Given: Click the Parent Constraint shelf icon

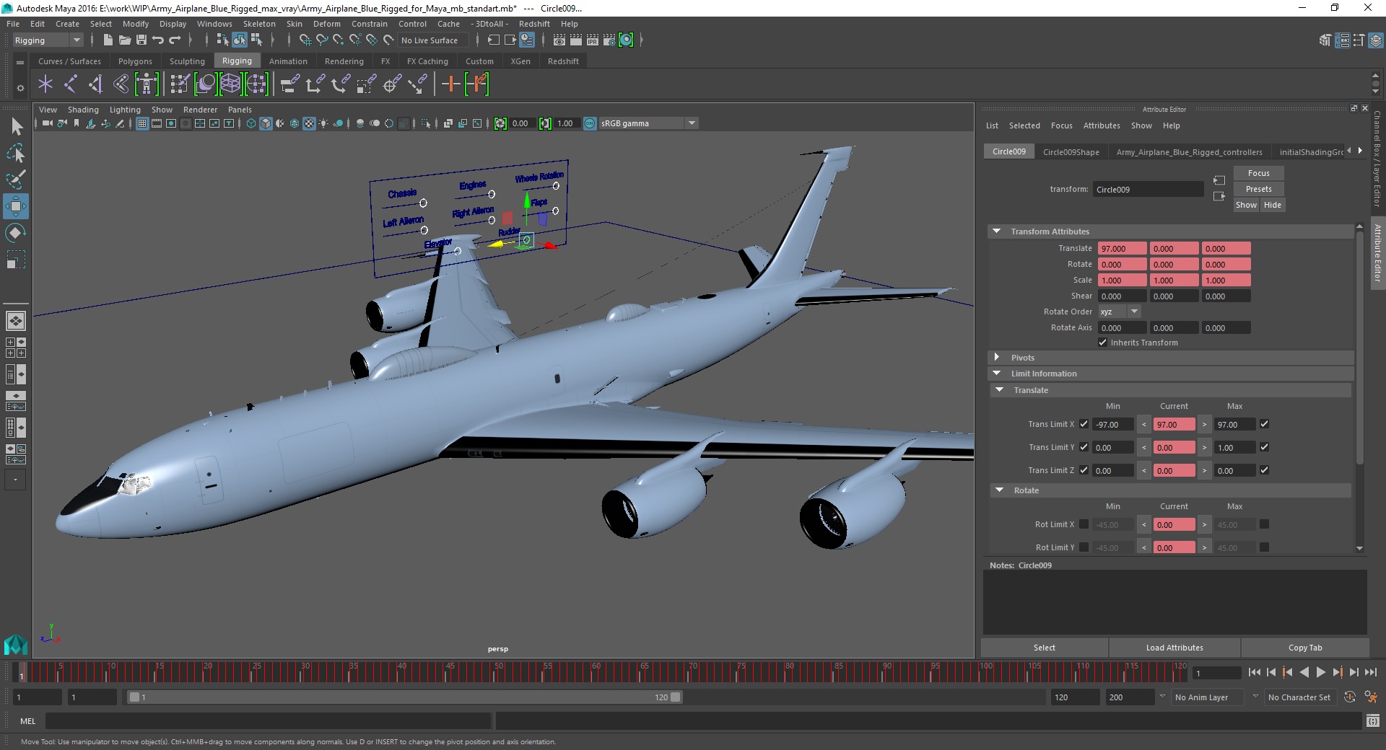Looking at the screenshot, I should click(x=289, y=84).
